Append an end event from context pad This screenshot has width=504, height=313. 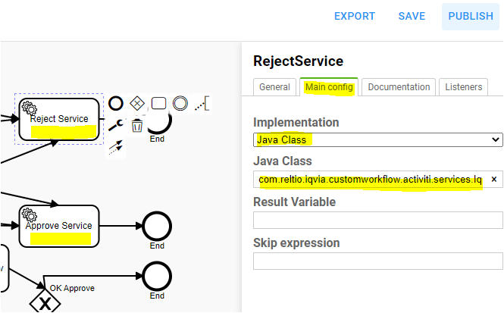point(116,103)
